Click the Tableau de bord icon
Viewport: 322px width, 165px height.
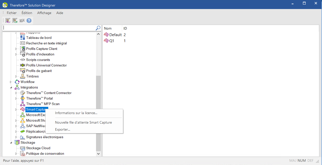(x=23, y=38)
